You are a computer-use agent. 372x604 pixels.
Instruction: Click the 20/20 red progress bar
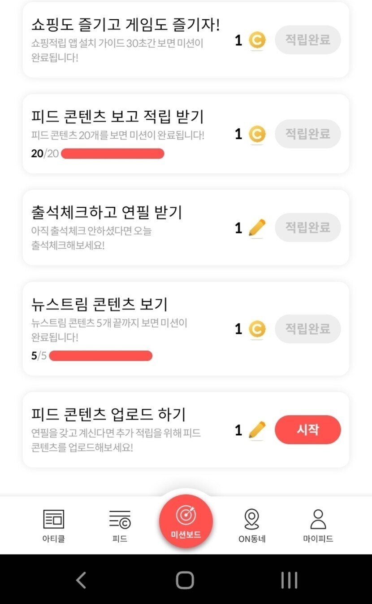pyautogui.click(x=112, y=154)
